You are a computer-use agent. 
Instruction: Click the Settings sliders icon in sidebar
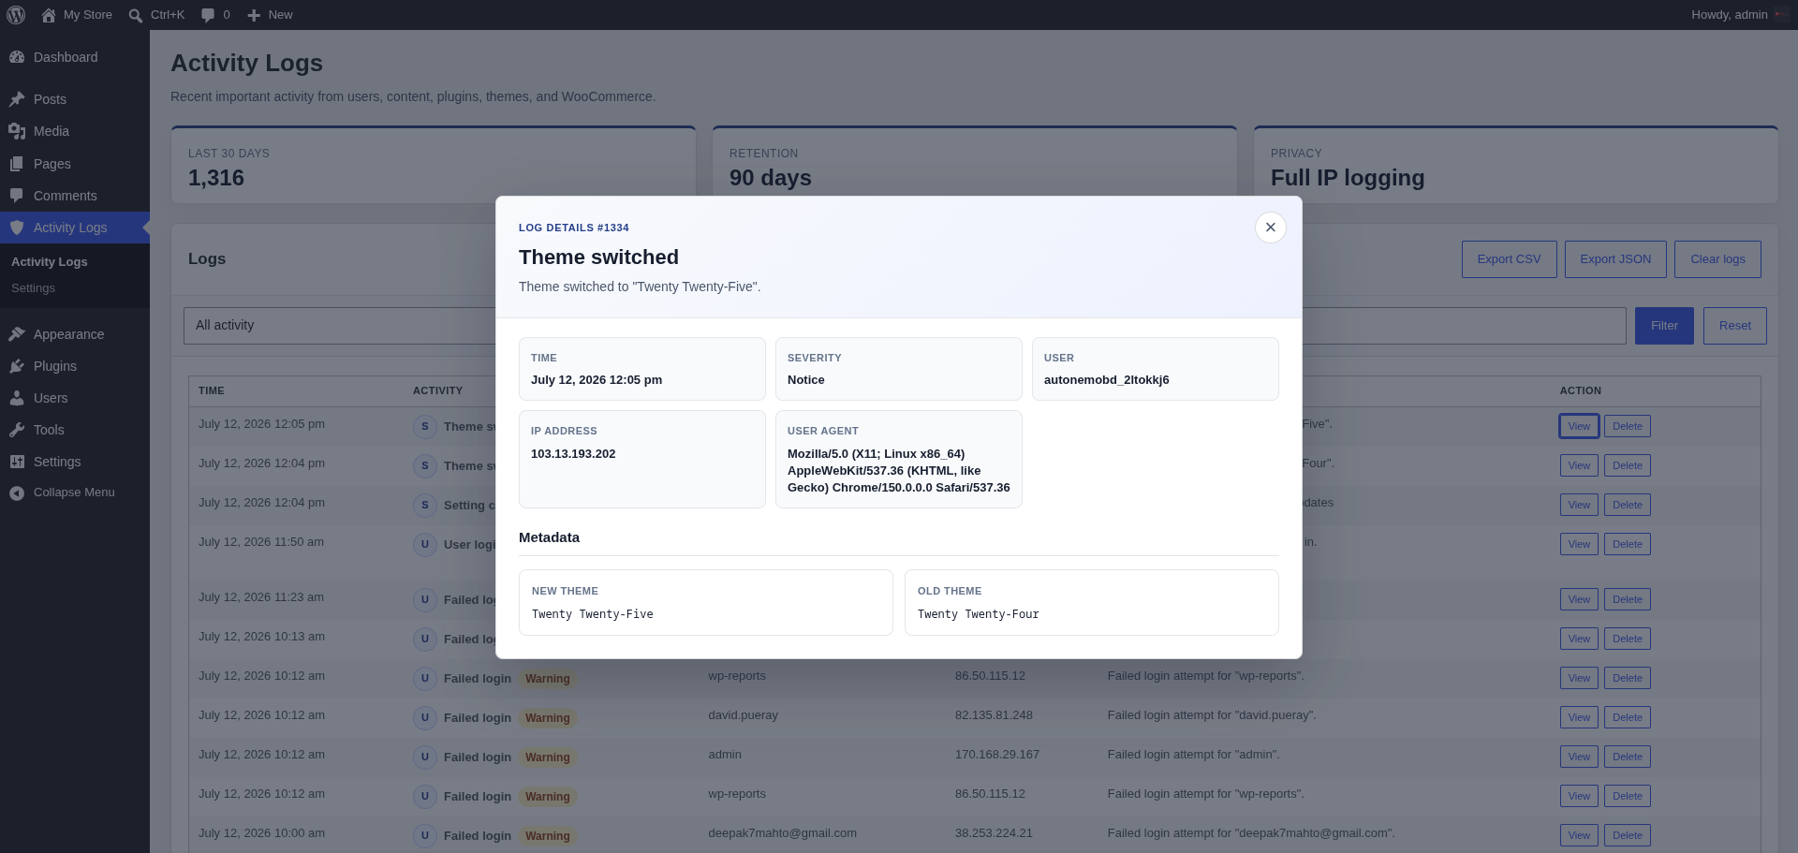(17, 462)
